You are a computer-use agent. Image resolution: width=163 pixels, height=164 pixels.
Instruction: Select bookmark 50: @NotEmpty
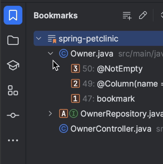(112, 69)
